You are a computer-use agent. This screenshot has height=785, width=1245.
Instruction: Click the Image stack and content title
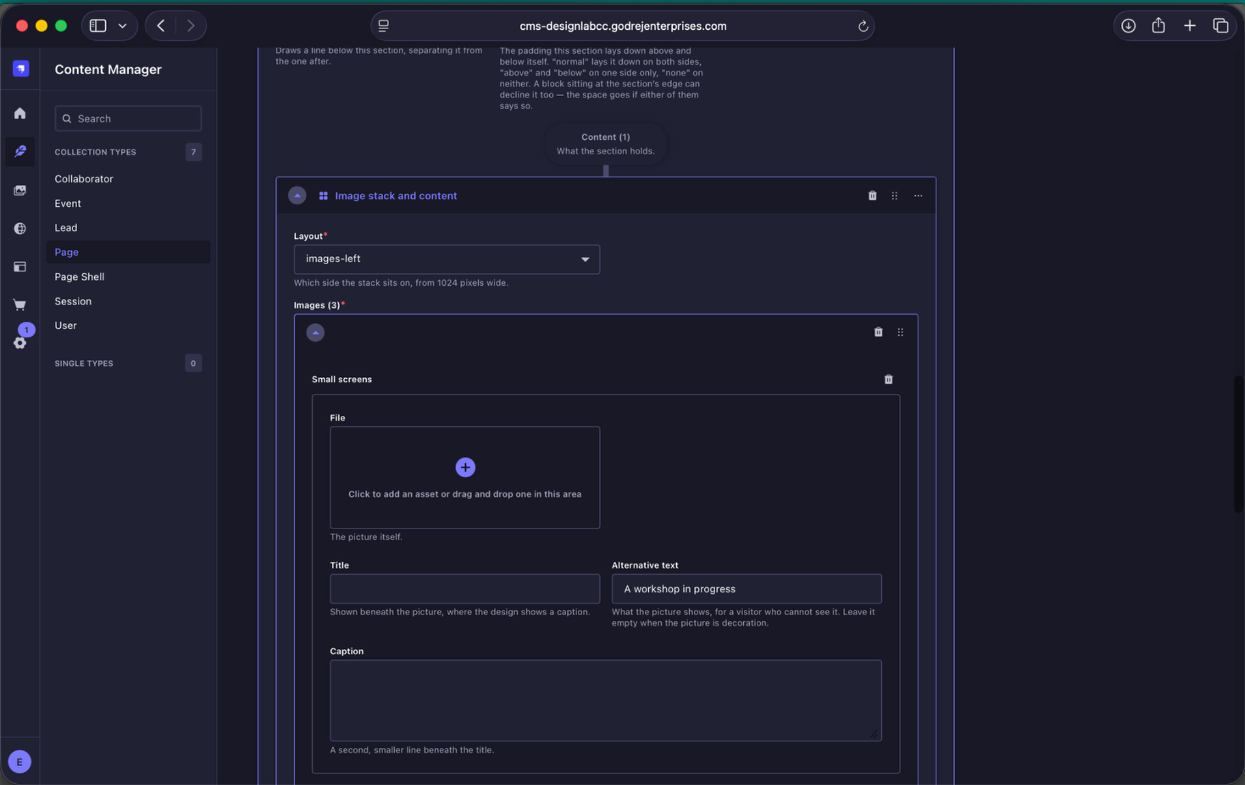point(396,196)
